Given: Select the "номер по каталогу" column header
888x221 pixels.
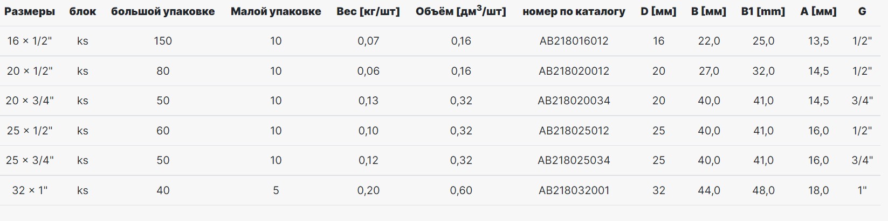Looking at the screenshot, I should coord(574,11).
